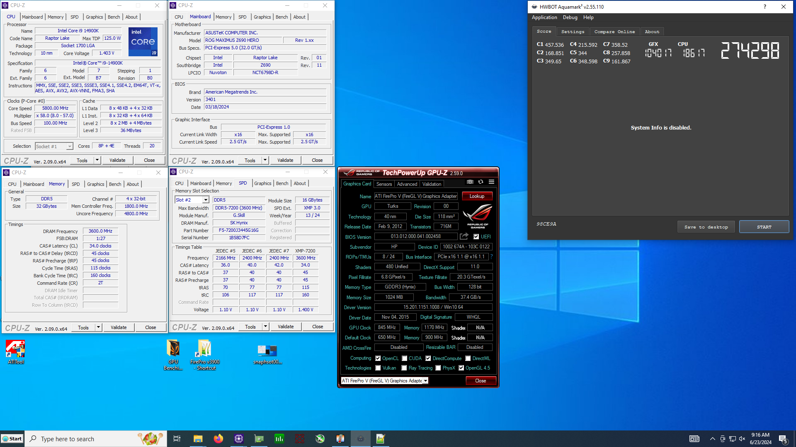
Task: Open the Sensors tab in GPU-Z
Action: click(384, 184)
